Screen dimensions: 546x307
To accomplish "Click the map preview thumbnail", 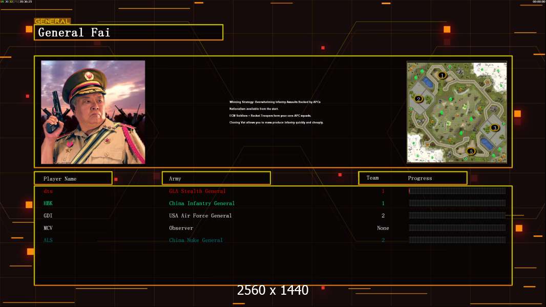I will (x=457, y=112).
